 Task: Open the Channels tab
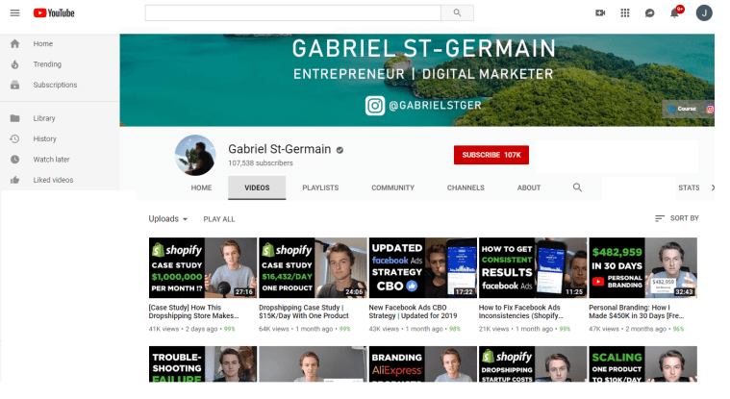(466, 187)
